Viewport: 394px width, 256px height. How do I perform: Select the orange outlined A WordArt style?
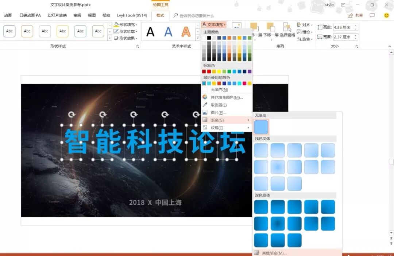pos(186,32)
